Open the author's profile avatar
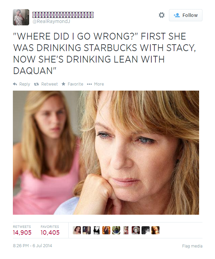Image resolution: width=215 pixels, height=259 pixels. pos(21,17)
